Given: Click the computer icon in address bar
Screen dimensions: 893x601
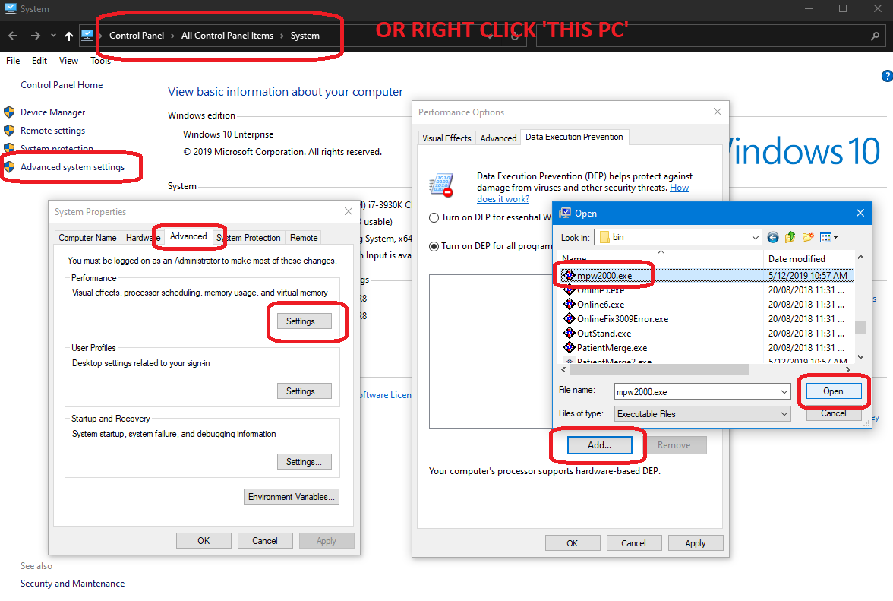Looking at the screenshot, I should tap(87, 35).
